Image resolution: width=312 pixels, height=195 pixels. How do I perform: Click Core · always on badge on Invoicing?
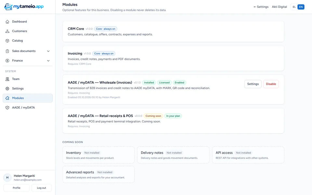click(104, 54)
